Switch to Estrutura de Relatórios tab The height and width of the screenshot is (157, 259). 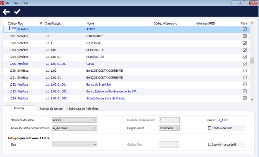coord(84,109)
